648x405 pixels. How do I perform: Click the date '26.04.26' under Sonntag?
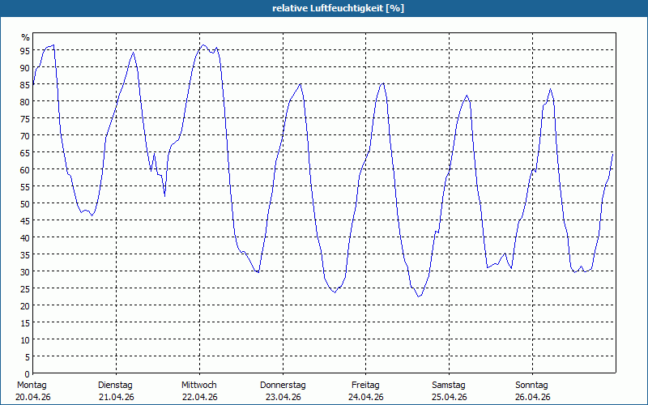tap(532, 397)
